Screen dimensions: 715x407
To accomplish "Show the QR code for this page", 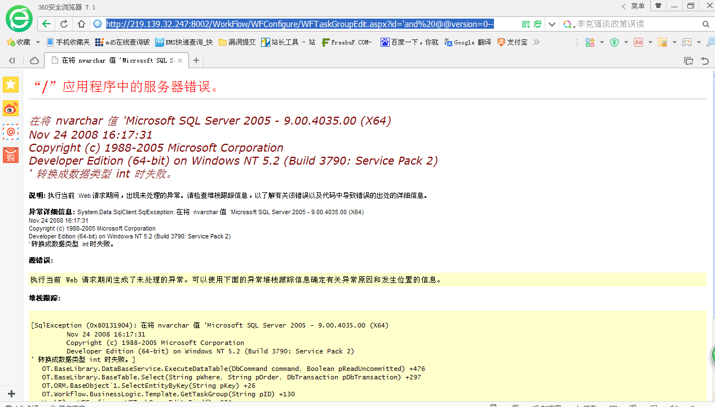I will click(526, 24).
